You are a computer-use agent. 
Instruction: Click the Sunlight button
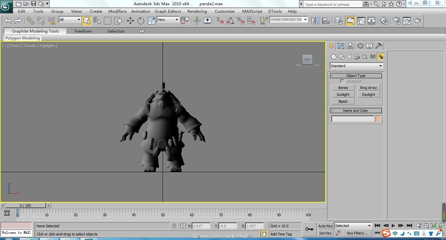tap(343, 95)
